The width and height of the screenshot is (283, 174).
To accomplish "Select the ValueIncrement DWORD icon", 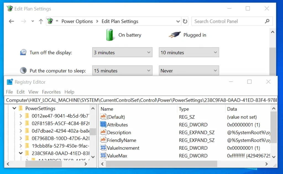I will pyautogui.click(x=103, y=148).
